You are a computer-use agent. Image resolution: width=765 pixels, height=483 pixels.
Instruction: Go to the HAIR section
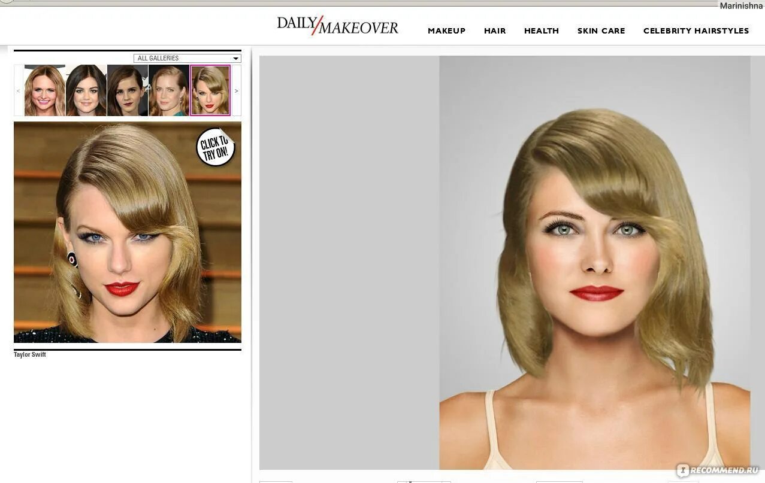click(x=495, y=31)
